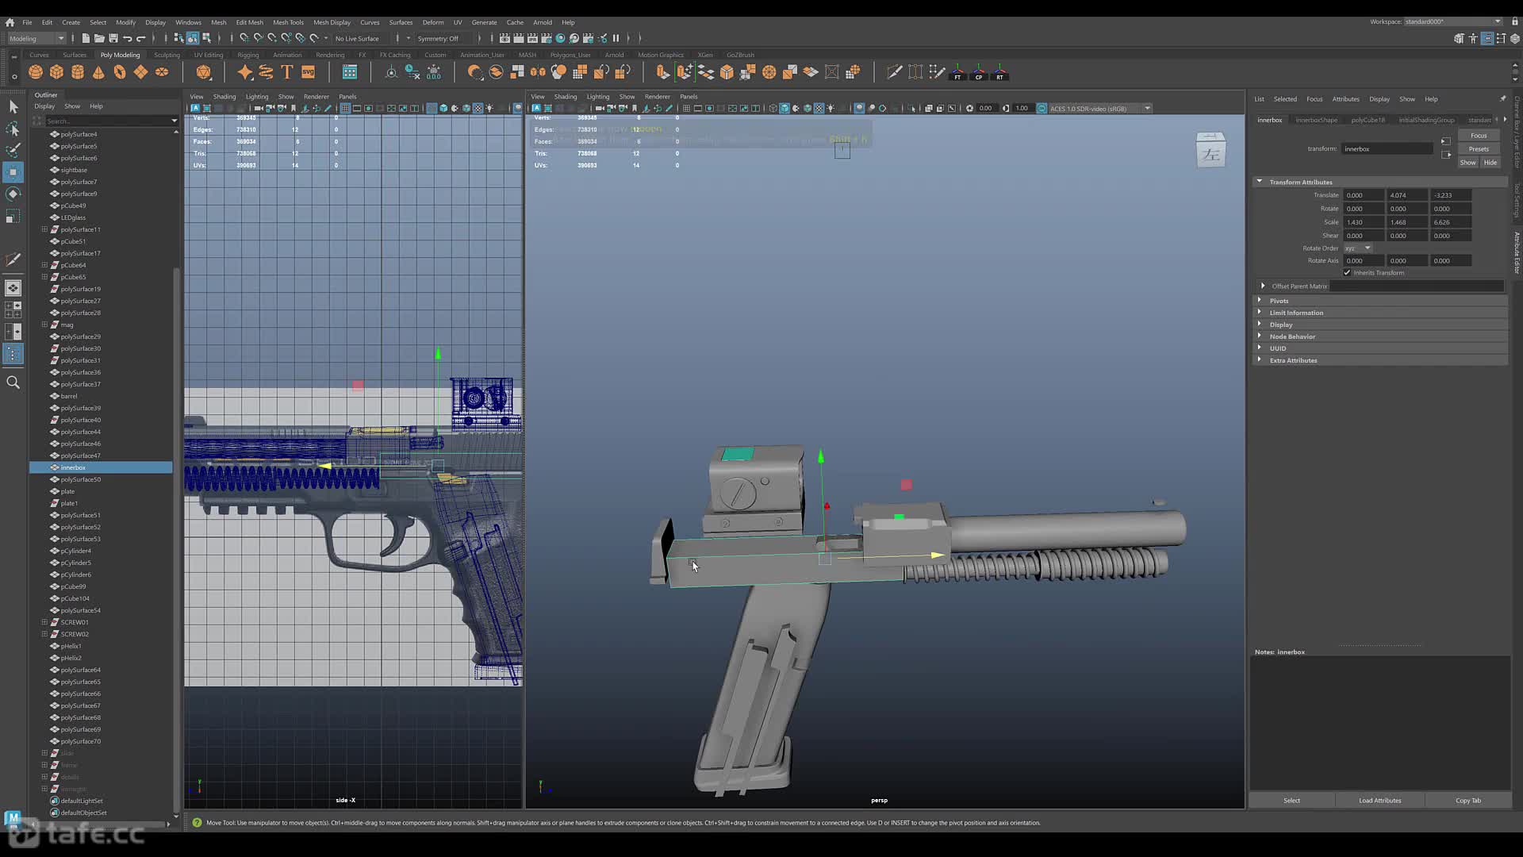Screen dimensions: 1523x857
Task: Expand the Node Behavior section
Action: [1260, 336]
